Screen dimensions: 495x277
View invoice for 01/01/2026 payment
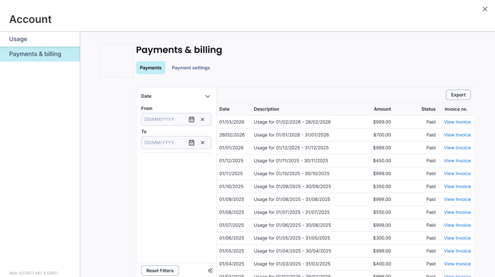[457, 148]
